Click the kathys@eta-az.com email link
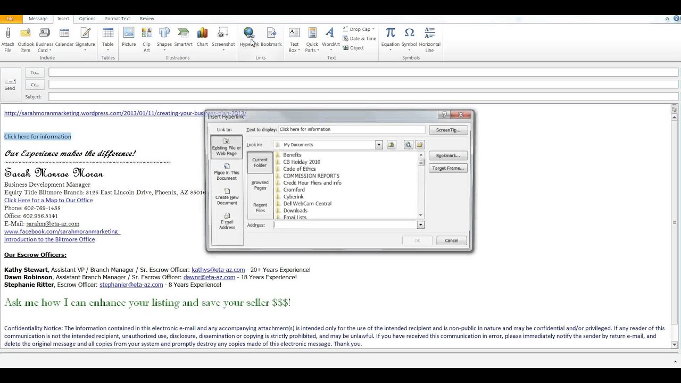Image resolution: width=681 pixels, height=383 pixels. pos(218,270)
